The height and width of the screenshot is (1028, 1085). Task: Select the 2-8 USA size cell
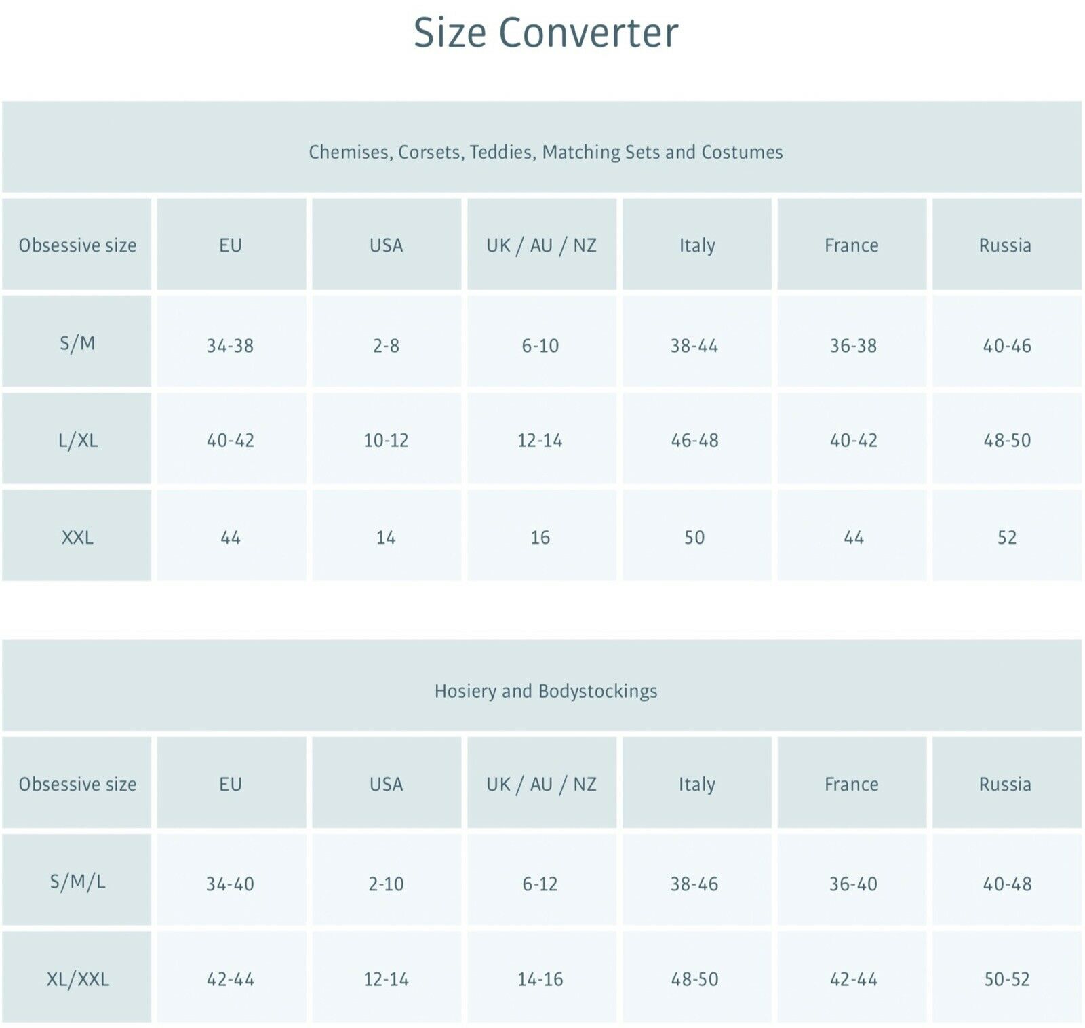click(x=387, y=341)
